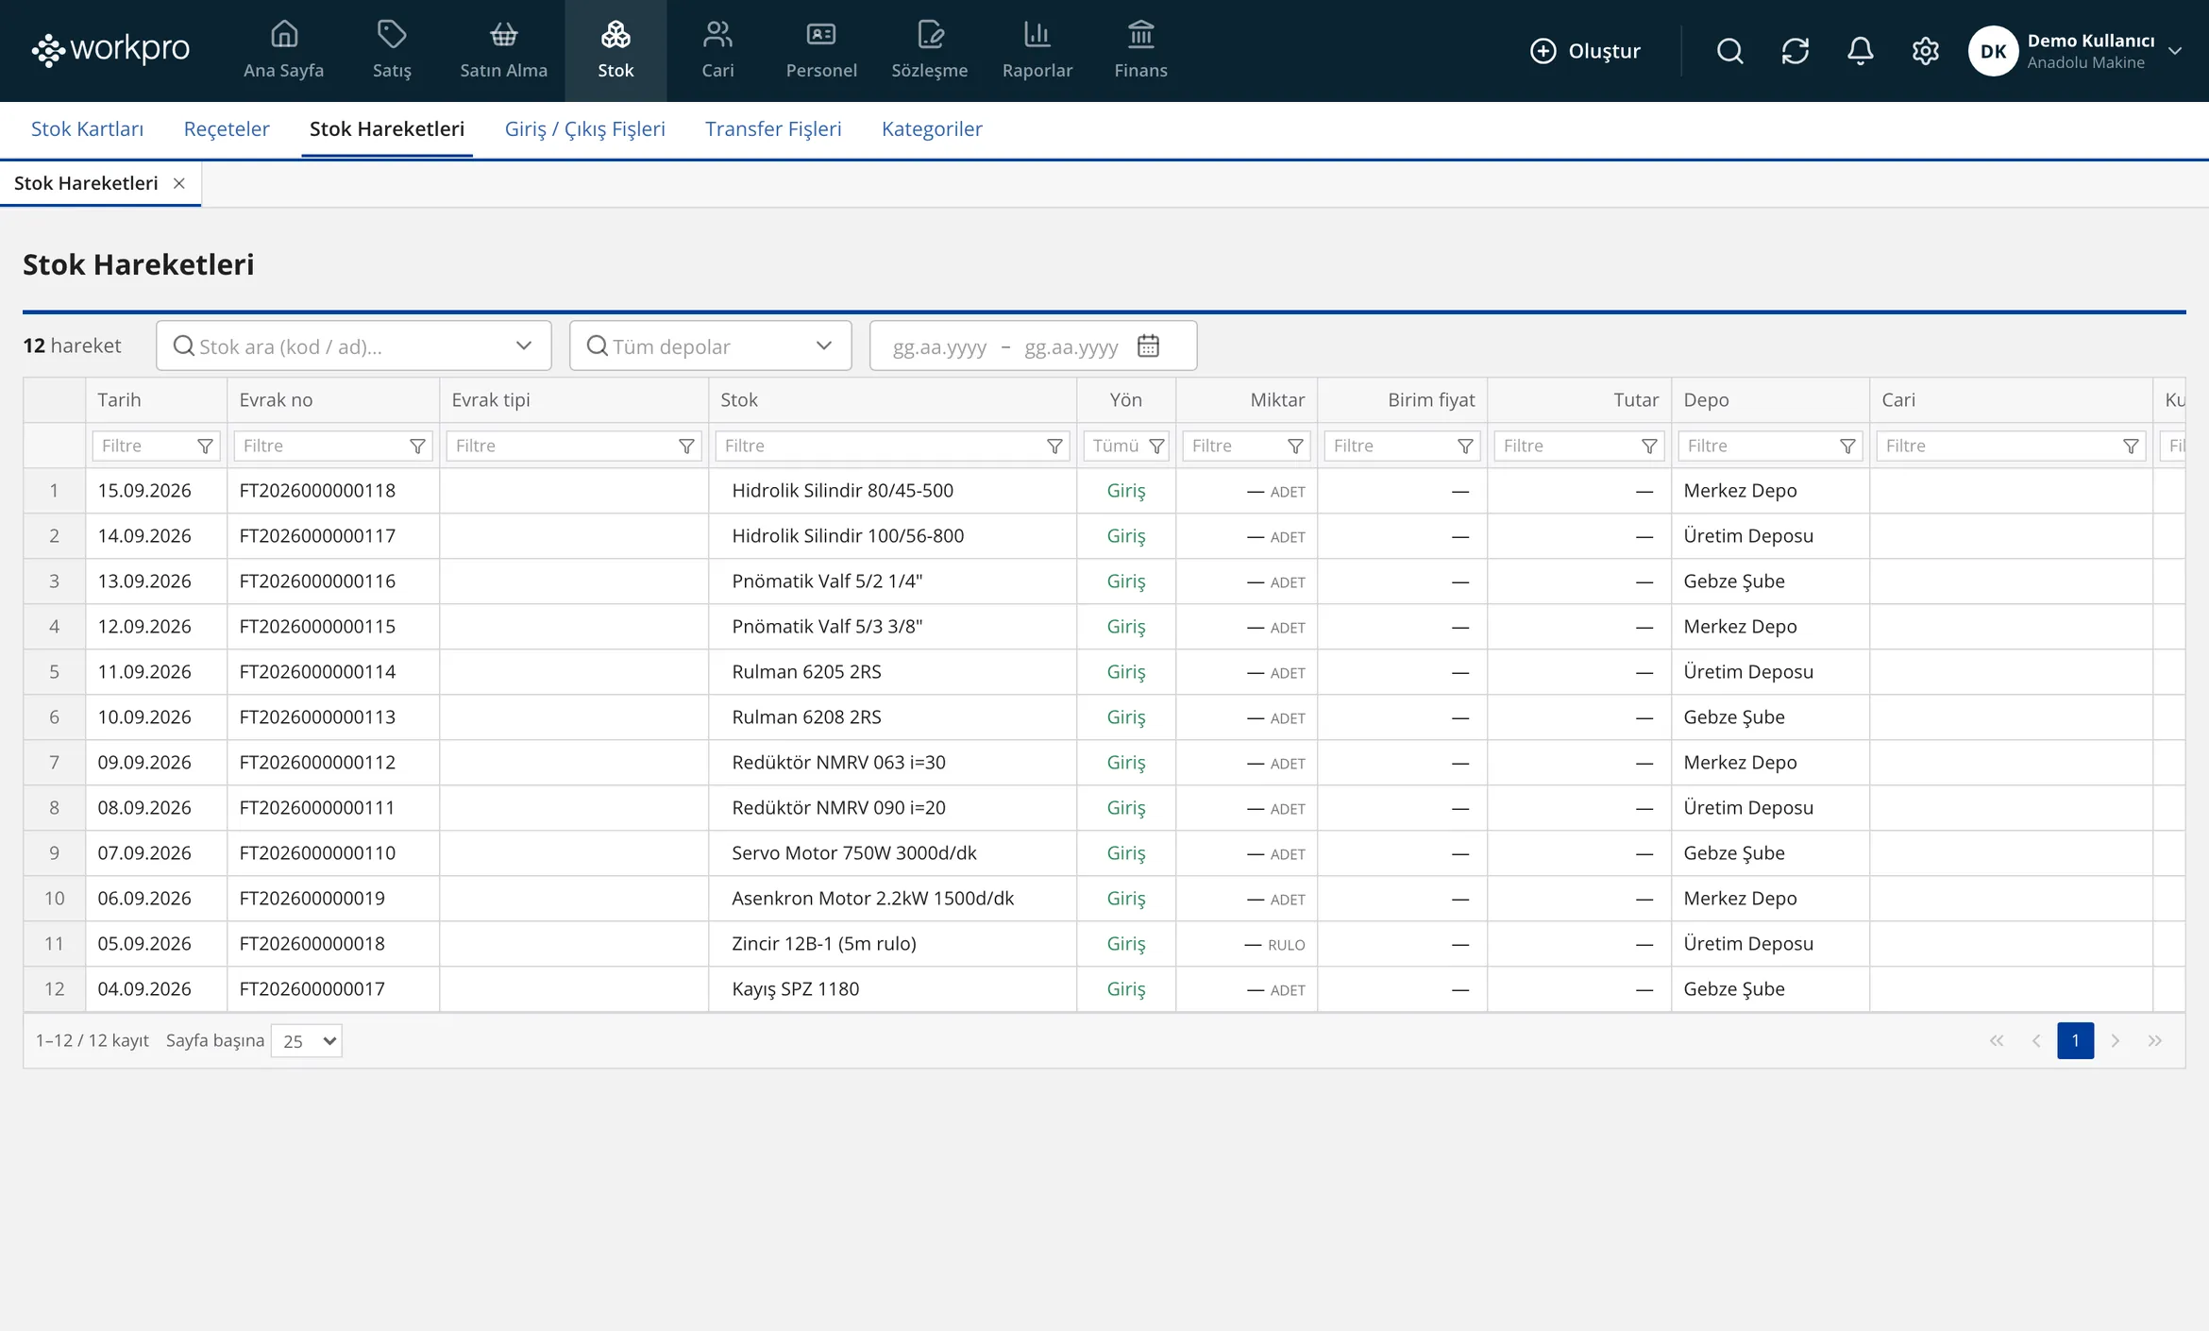Open the Finans module
Image resolution: width=2209 pixels, height=1331 pixels.
[1140, 51]
